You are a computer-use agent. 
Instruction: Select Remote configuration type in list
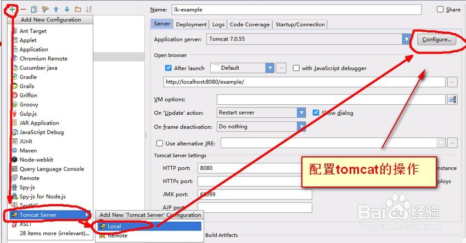[29, 178]
